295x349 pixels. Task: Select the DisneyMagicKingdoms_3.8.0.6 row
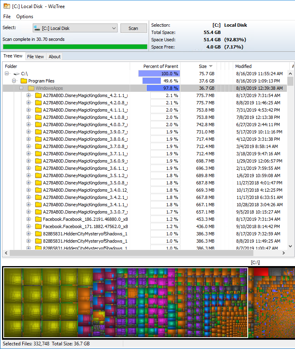click(x=145, y=139)
